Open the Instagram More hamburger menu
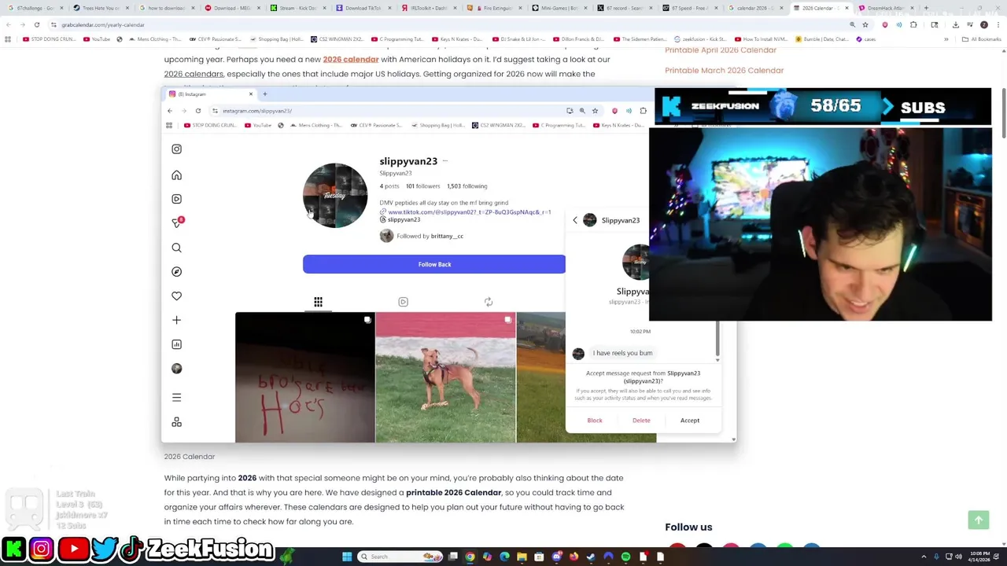The image size is (1007, 566). coord(176,397)
